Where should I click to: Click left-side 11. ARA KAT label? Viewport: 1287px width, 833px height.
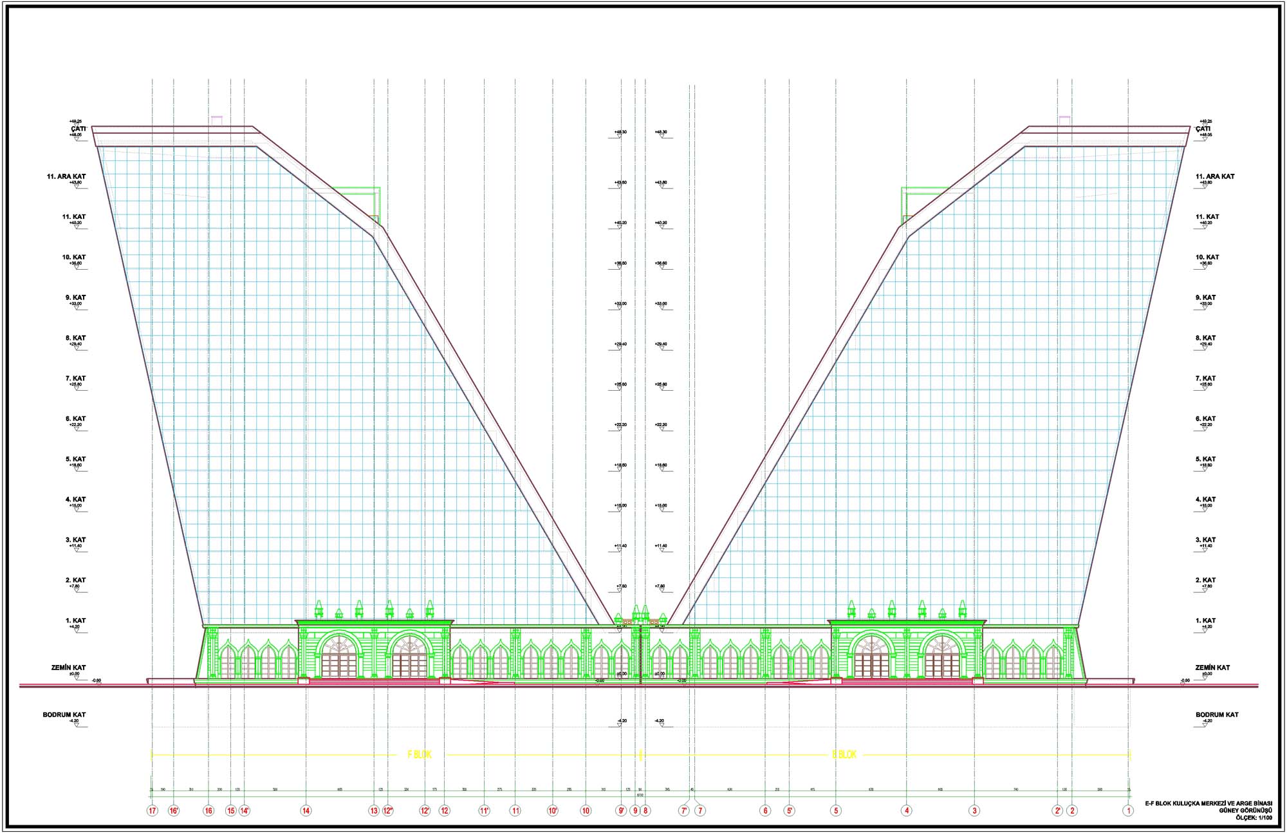point(66,176)
